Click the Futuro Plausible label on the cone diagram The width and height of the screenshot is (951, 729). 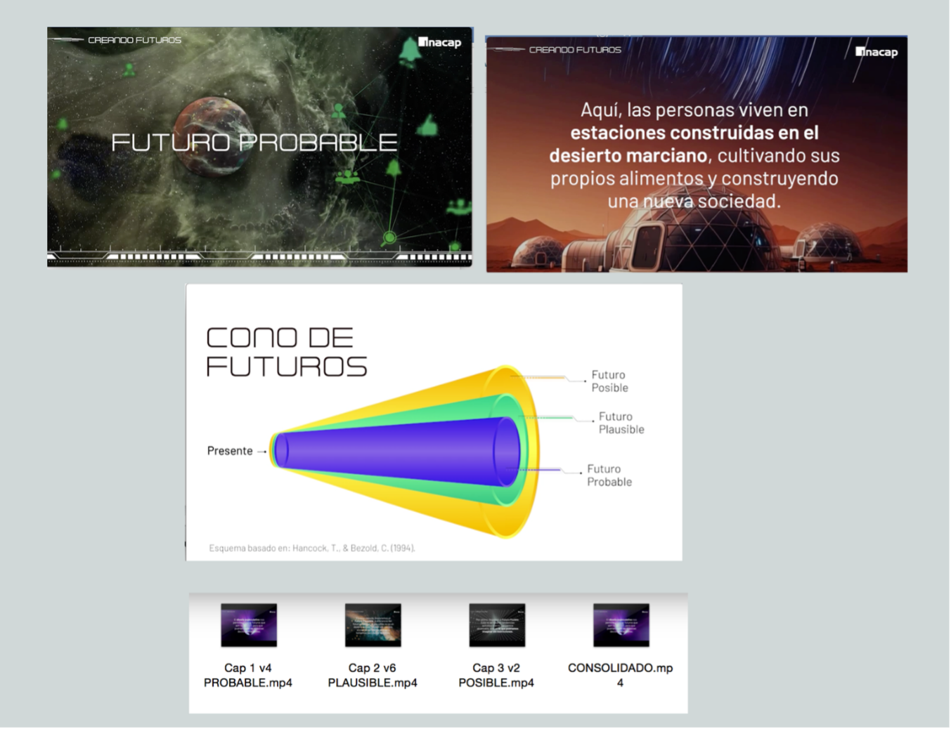(621, 423)
